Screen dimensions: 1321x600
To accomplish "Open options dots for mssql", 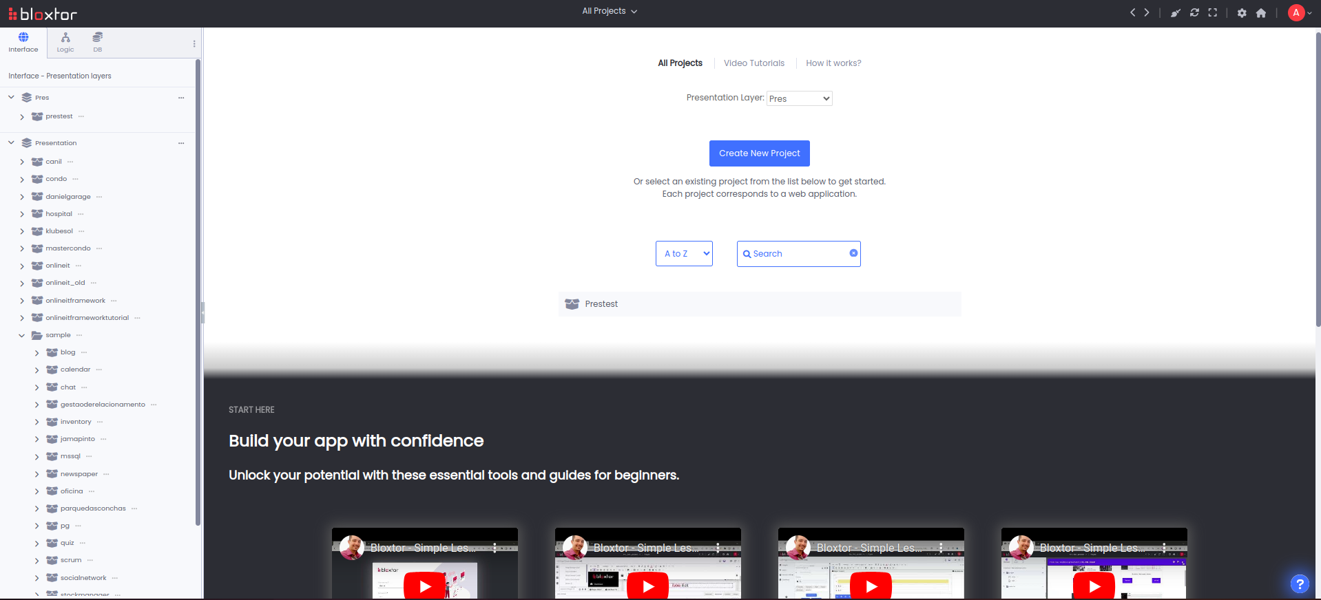I will point(90,456).
